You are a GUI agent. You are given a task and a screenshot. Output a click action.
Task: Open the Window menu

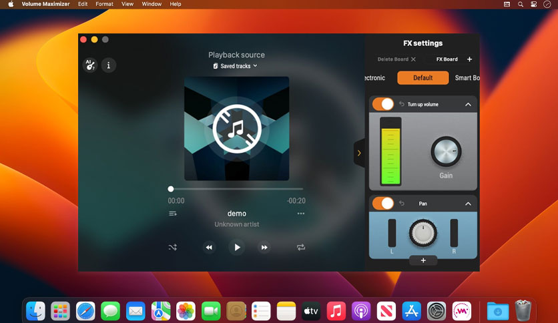click(152, 4)
